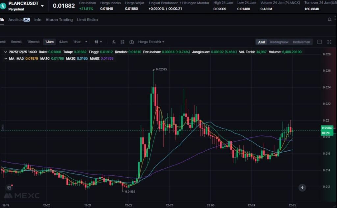Click the PLANCKUSDT coin logo
The height and width of the screenshot is (208, 337).
tap(3, 6)
